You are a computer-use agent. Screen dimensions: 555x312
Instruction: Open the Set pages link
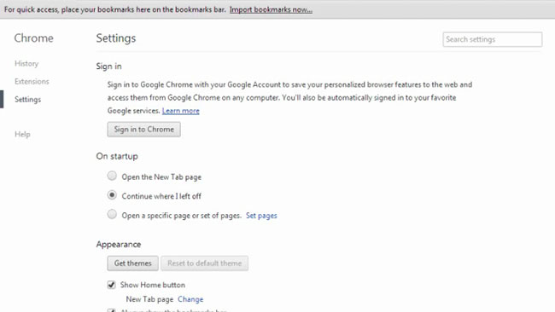coord(261,216)
